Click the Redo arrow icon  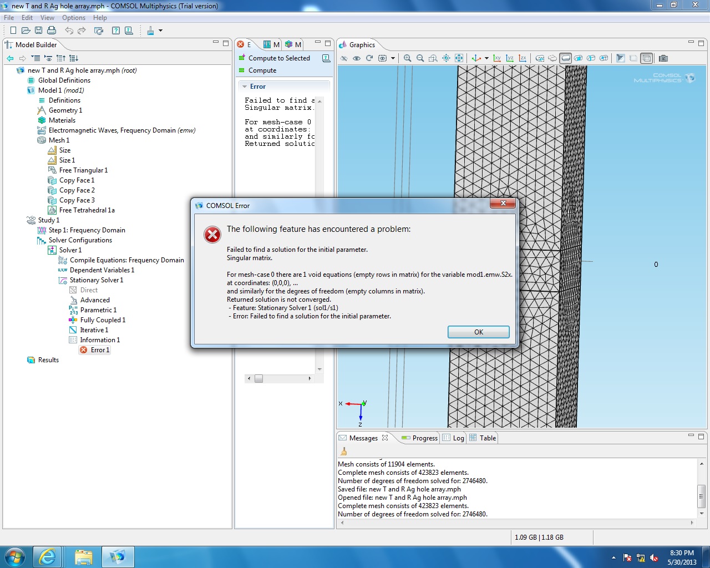(82, 31)
